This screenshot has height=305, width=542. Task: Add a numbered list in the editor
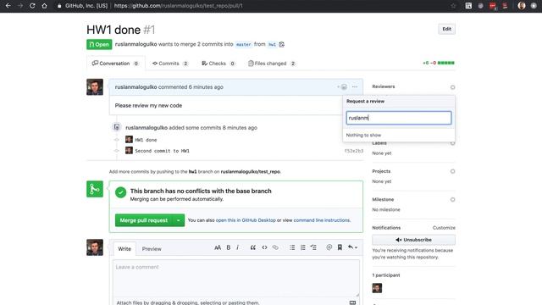tap(303, 247)
